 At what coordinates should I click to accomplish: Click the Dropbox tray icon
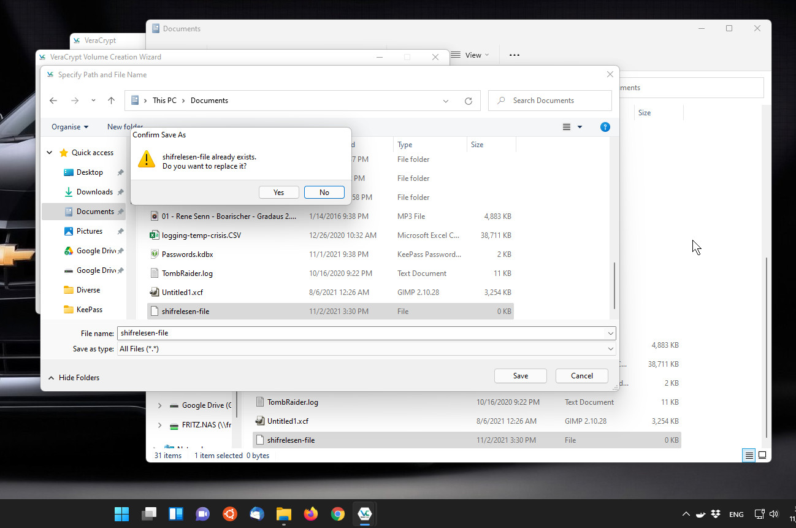[715, 514]
